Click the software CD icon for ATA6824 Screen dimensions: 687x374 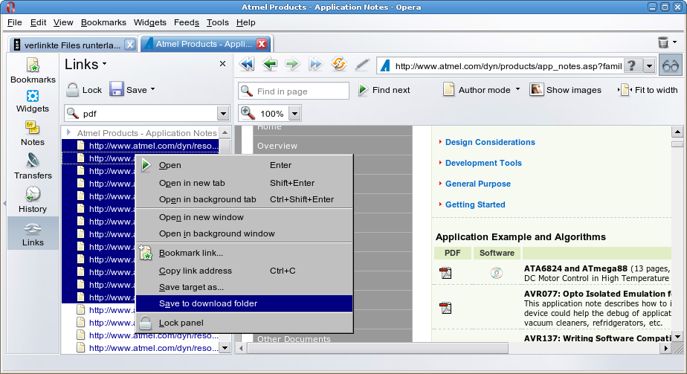click(x=497, y=273)
